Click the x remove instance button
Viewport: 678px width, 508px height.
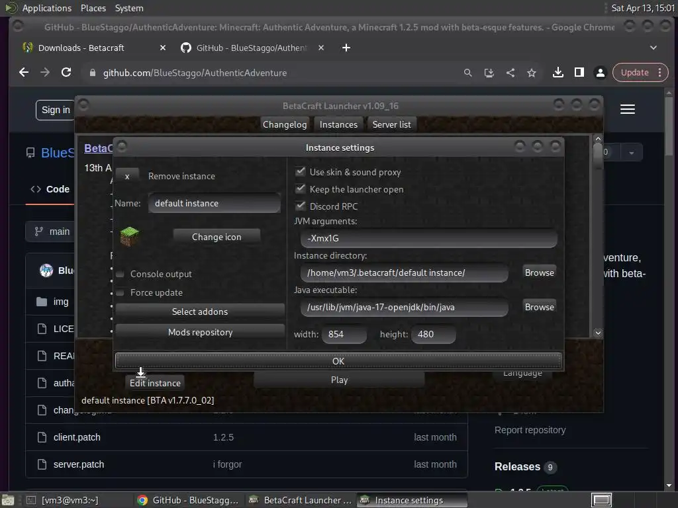[127, 176]
